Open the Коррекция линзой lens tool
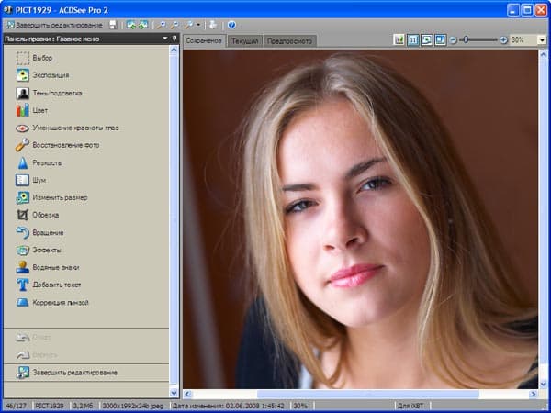The height and width of the screenshot is (413, 551). (x=52, y=302)
